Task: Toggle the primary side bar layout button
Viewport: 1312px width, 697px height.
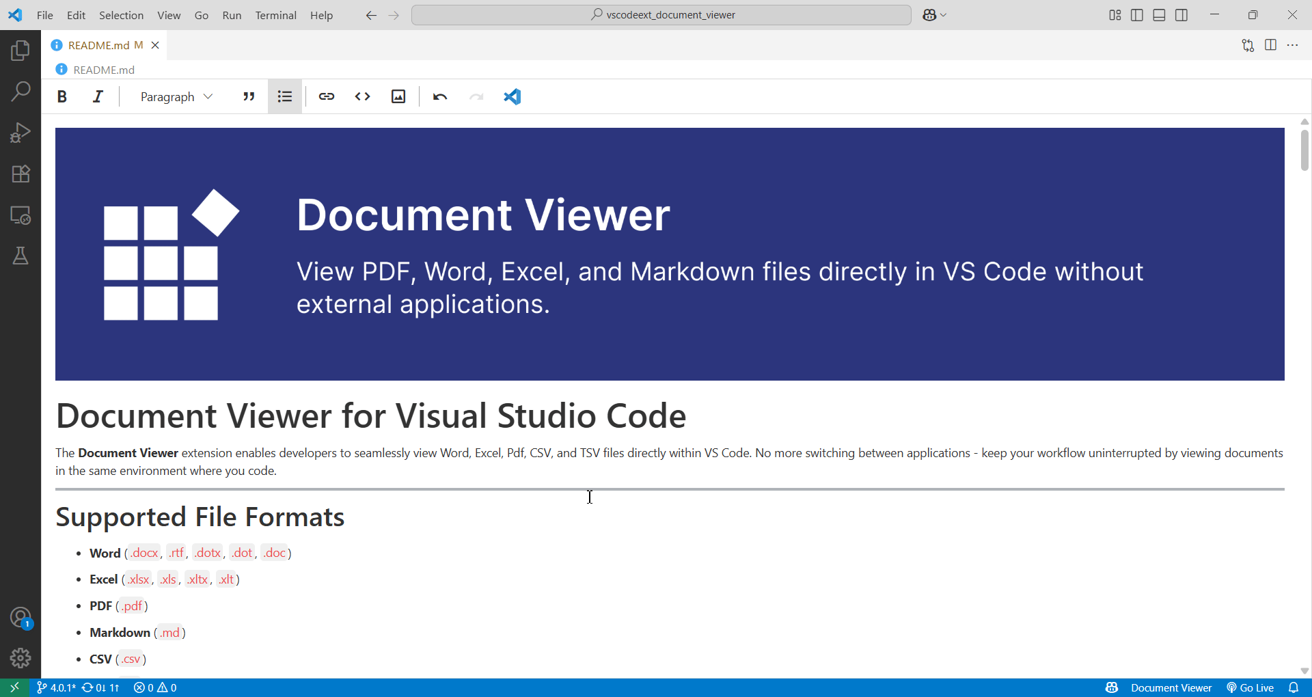Action: [1137, 15]
